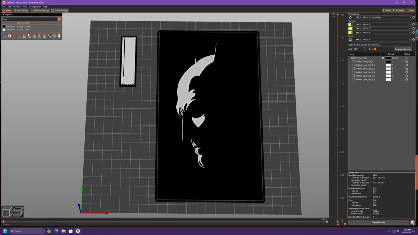Open print settings preset gear icon

coord(413,17)
